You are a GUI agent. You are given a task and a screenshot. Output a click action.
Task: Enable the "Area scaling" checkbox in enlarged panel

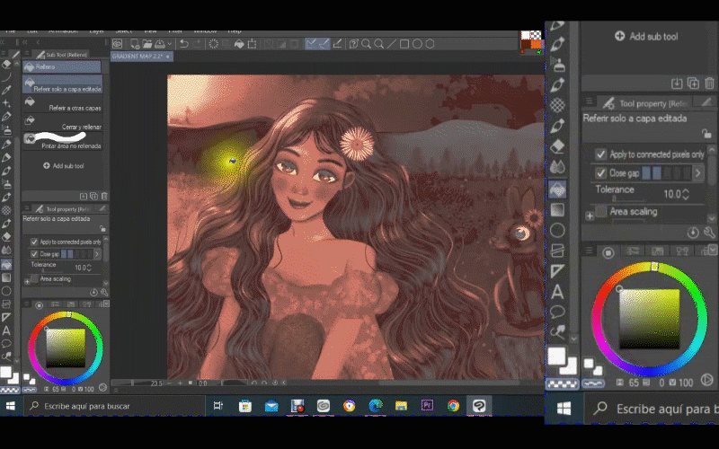click(x=601, y=212)
